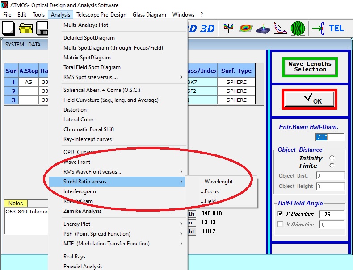Viewport: 353px width, 270px height.
Task: Click the Object Dist. input field
Action: click(x=330, y=175)
